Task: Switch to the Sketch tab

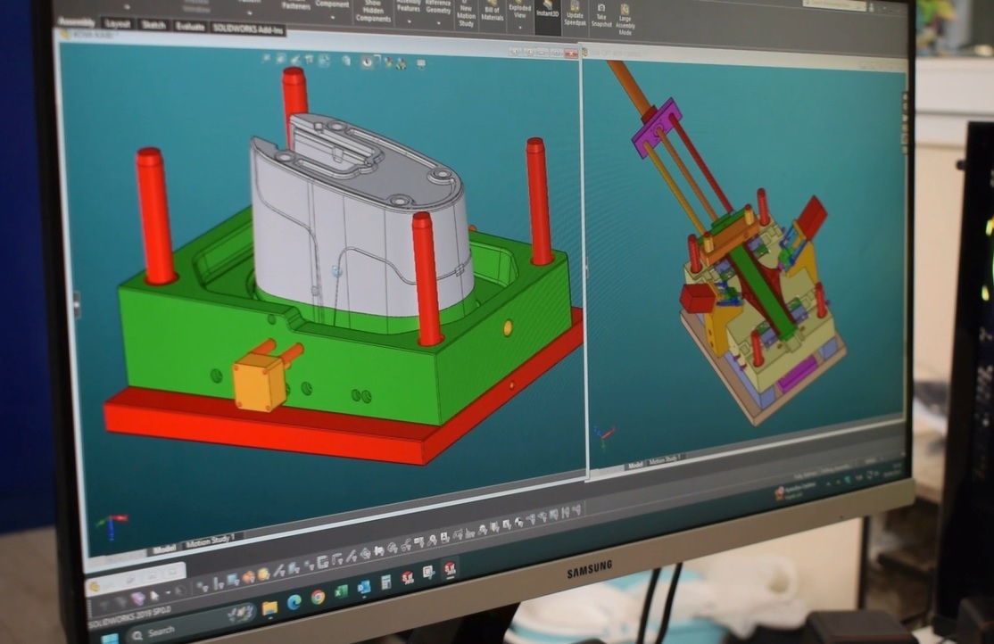Action: click(153, 25)
